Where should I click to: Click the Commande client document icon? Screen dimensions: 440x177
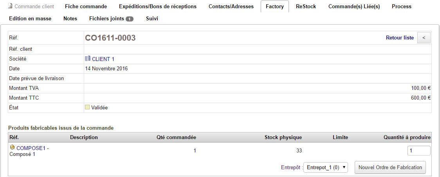click(10, 6)
